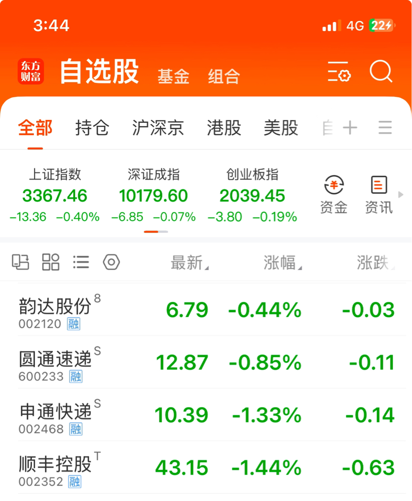Tap the 东方财富 app logo

pos(31,71)
